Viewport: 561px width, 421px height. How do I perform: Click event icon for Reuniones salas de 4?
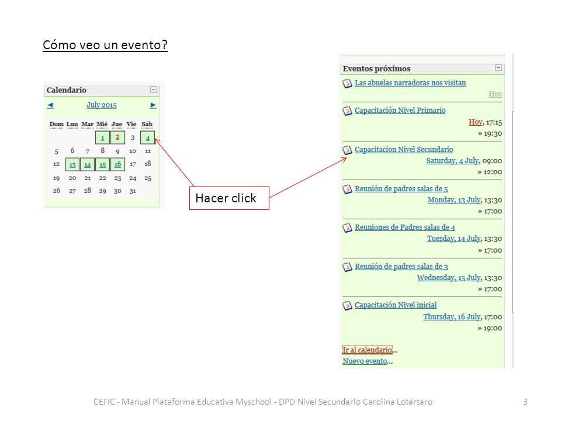click(x=347, y=227)
